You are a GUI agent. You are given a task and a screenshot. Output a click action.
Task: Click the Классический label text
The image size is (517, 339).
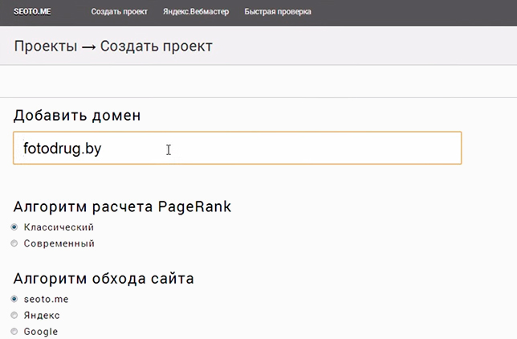coord(59,227)
